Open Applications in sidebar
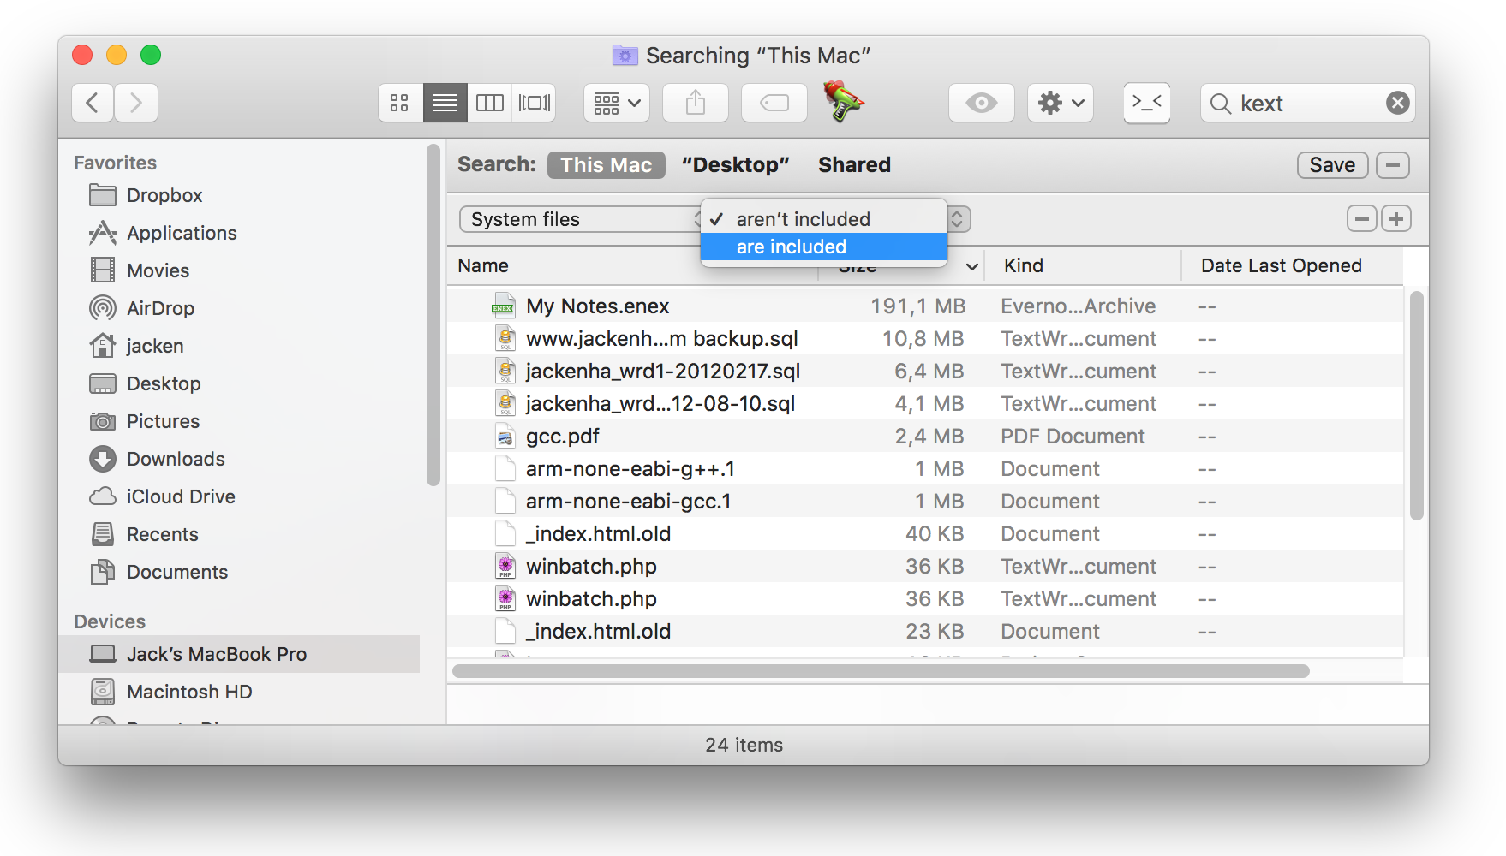Screen dimensions: 1506x856 240,233
